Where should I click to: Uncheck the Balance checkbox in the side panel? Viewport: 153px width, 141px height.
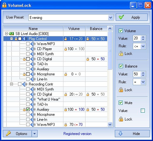121,66
